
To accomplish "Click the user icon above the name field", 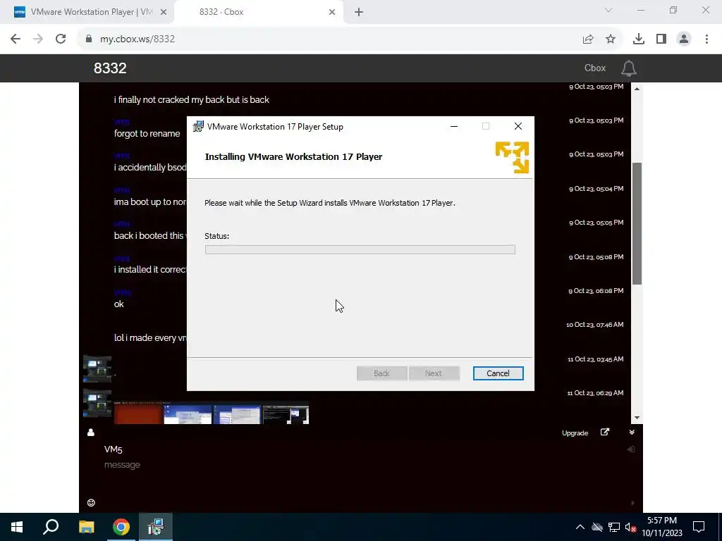I will (91, 432).
